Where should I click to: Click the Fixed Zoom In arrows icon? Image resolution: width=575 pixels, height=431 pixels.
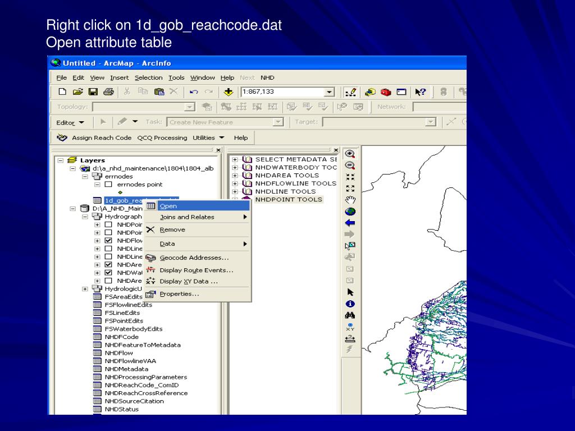(x=350, y=177)
